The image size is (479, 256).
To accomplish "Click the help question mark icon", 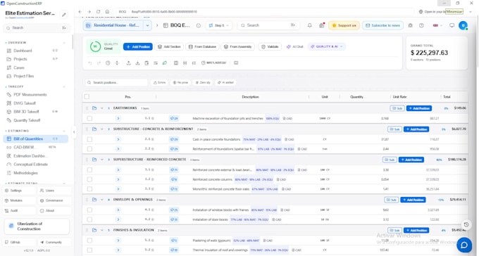I will (x=421, y=25).
